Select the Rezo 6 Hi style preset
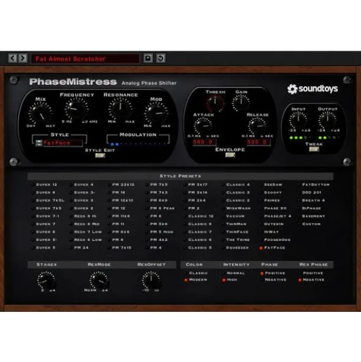The width and height of the screenshot is (361, 362). pos(83,216)
